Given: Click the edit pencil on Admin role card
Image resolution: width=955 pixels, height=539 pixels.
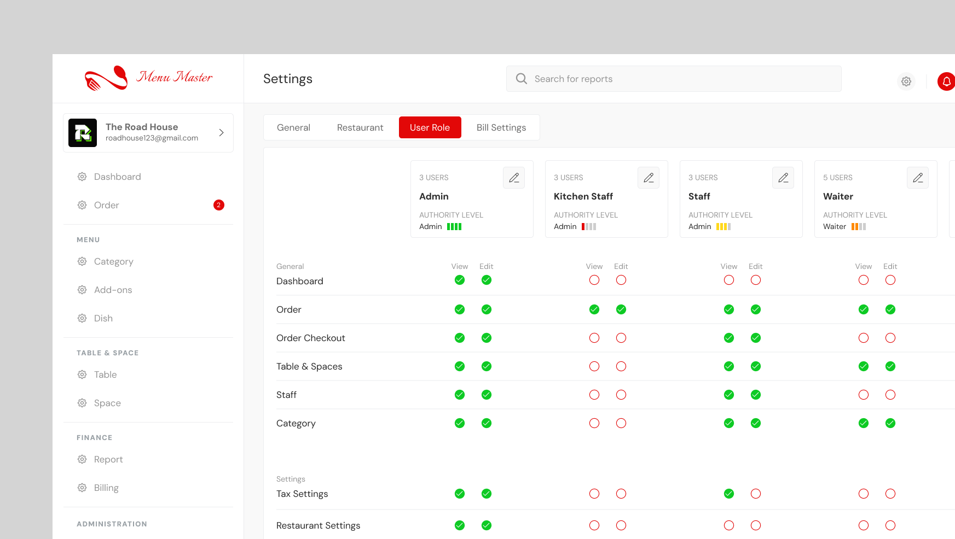Looking at the screenshot, I should click(x=513, y=178).
